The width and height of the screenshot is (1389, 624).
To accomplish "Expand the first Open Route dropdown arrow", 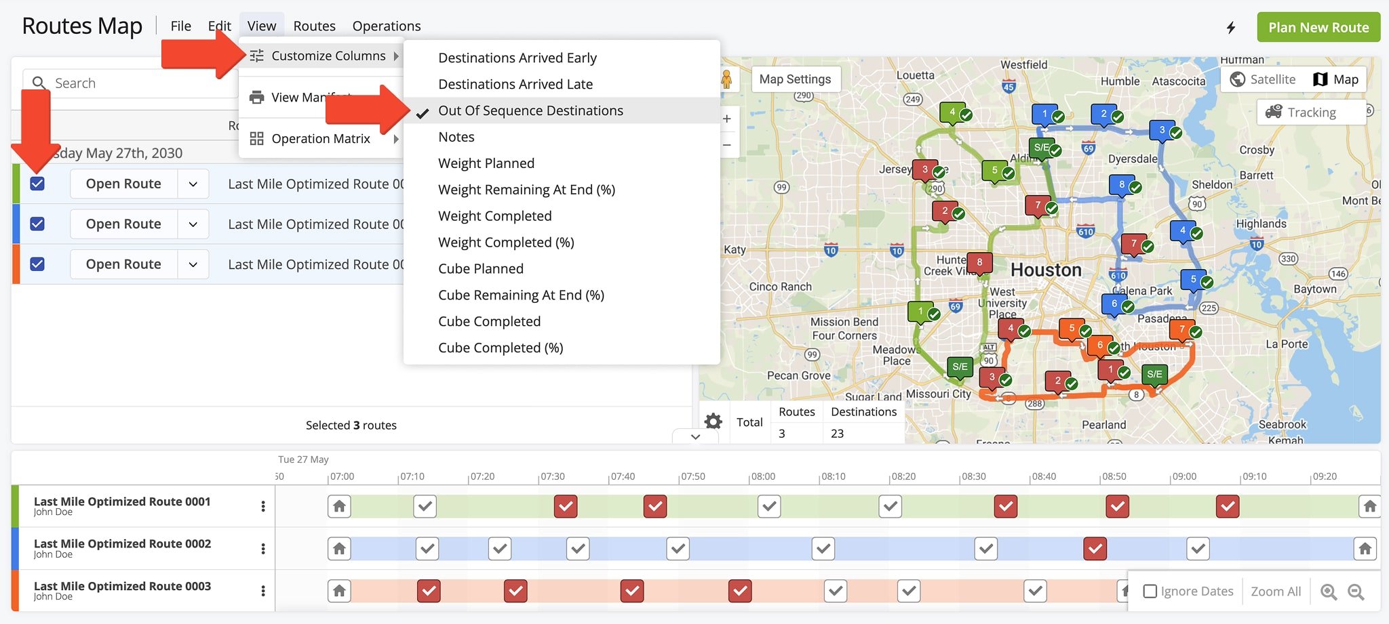I will (193, 184).
